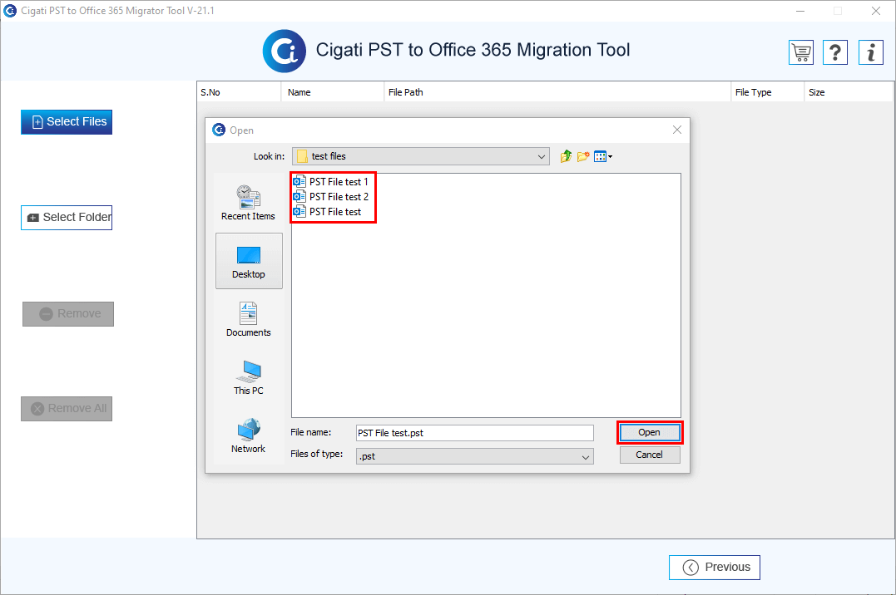896x595 pixels.
Task: Select the file PST File test 2
Action: [x=331, y=196]
